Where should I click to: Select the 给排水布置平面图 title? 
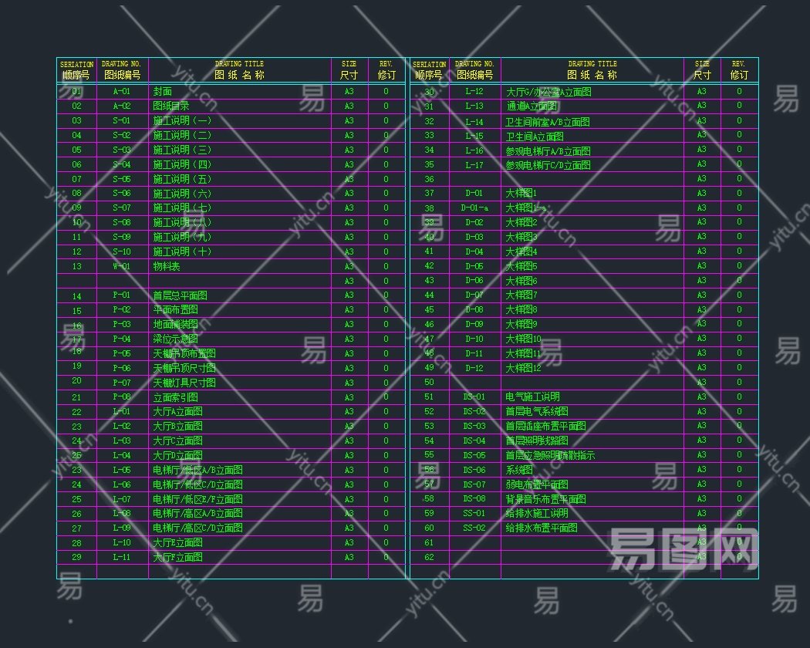pos(542,528)
